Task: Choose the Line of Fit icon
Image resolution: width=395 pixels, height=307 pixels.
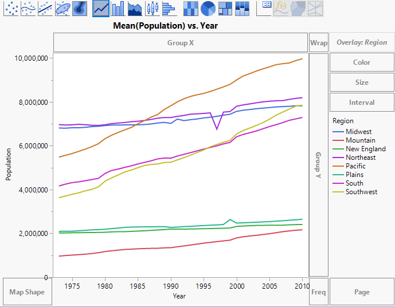Action: [46, 8]
